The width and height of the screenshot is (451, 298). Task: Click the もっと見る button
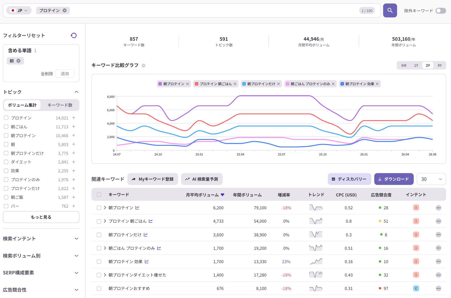[x=41, y=217]
